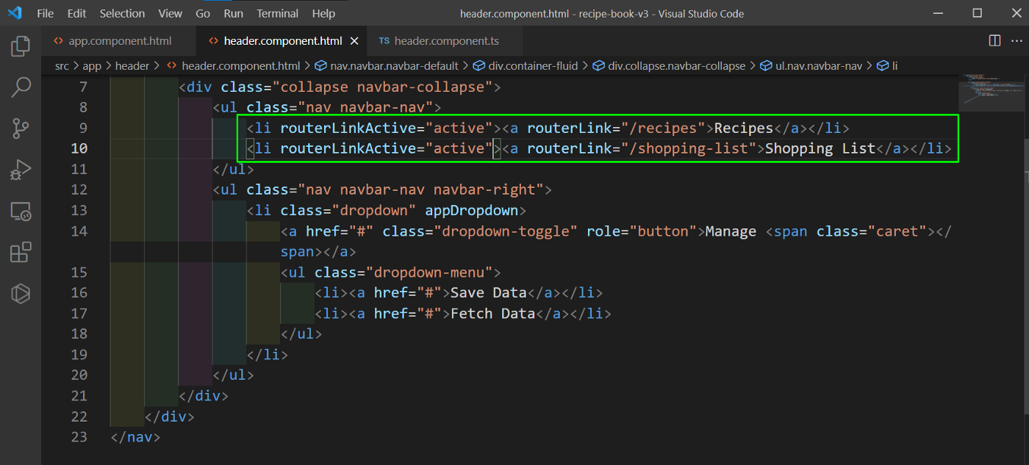Open the Explorer view in activity bar

(x=21, y=47)
